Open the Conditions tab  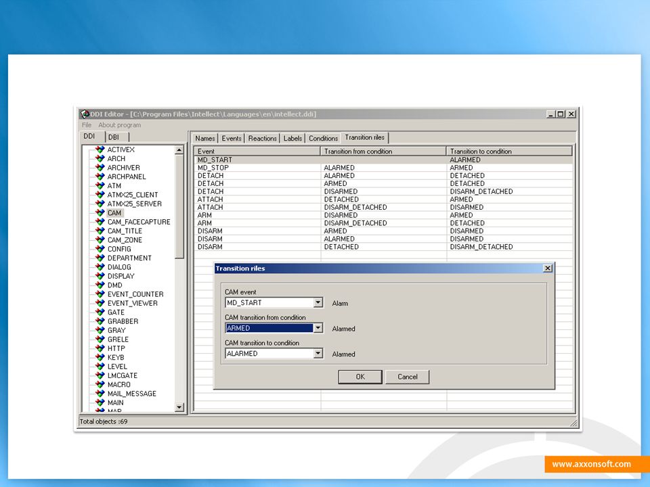click(x=324, y=138)
